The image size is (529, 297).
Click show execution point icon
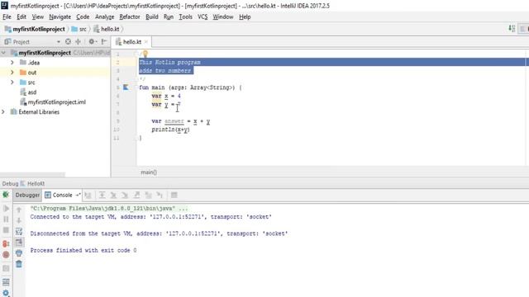(x=88, y=195)
